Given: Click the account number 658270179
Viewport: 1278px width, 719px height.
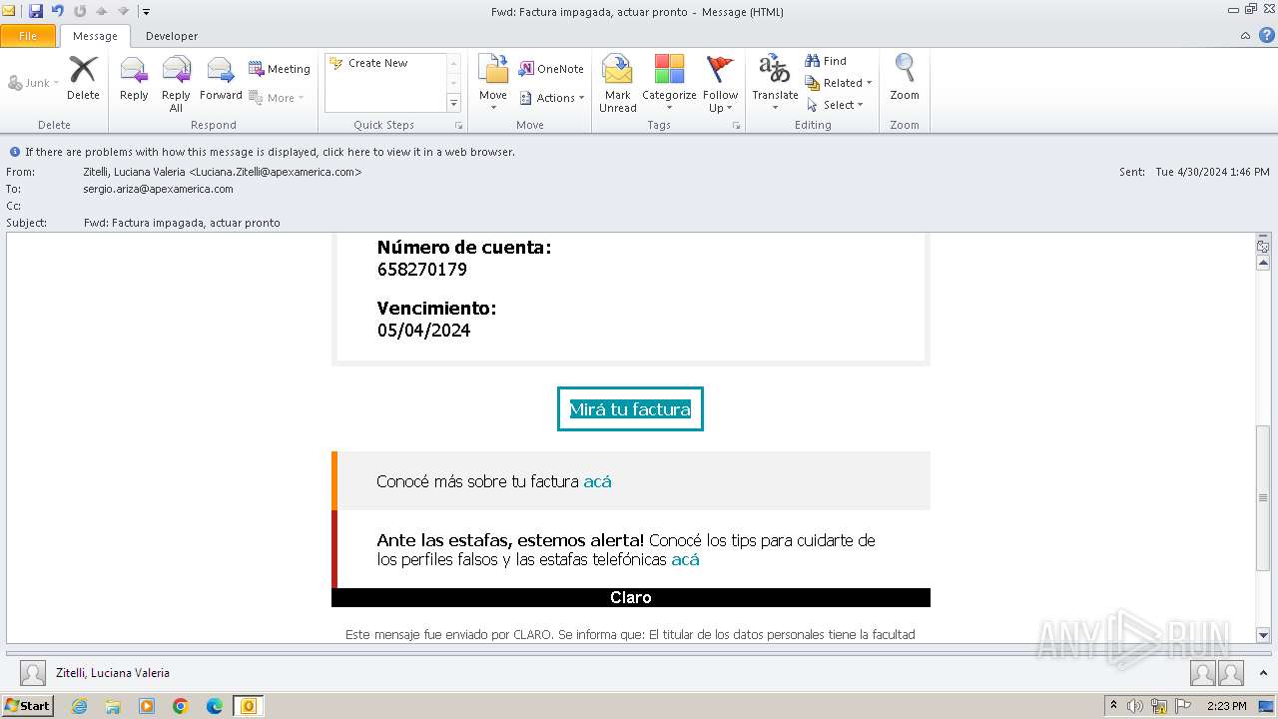Looking at the screenshot, I should pos(422,270).
